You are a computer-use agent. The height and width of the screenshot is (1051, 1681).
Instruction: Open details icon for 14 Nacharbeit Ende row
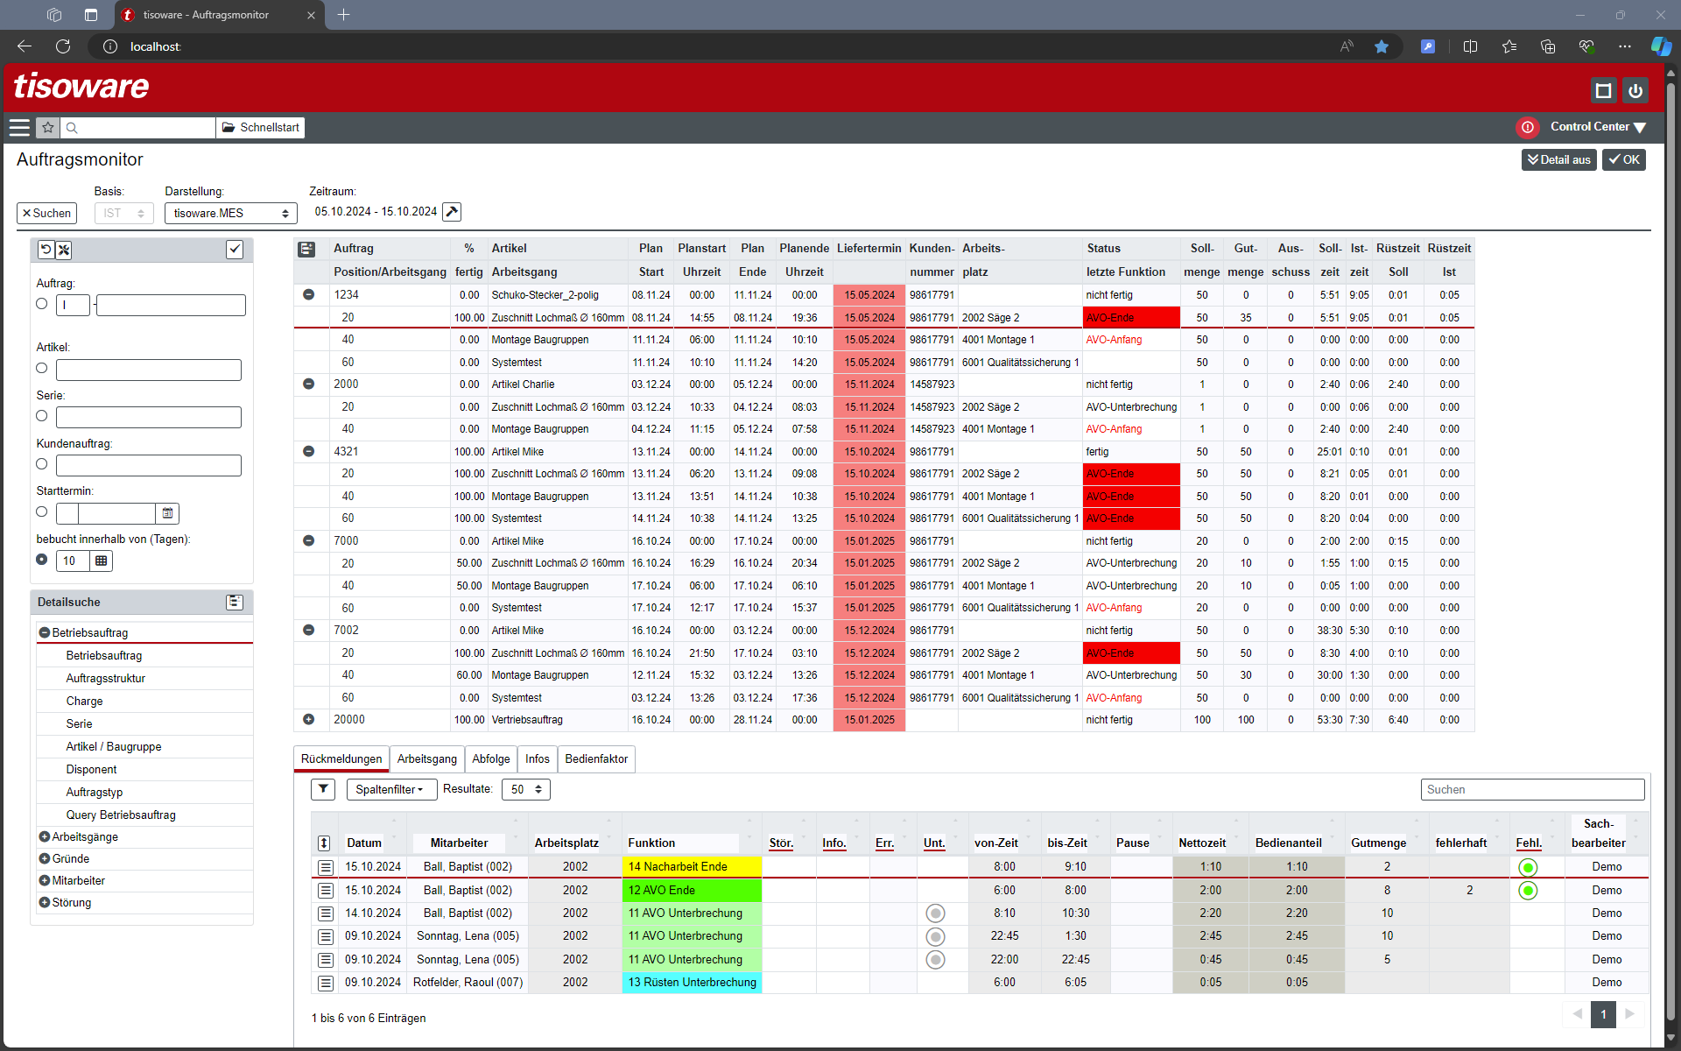[326, 867]
